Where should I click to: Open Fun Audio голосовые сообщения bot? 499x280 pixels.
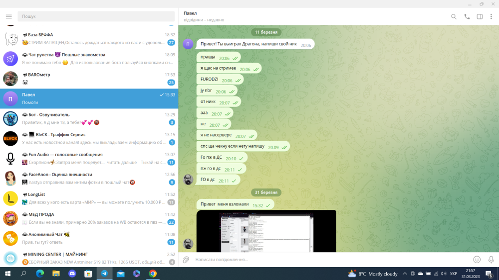click(89, 159)
